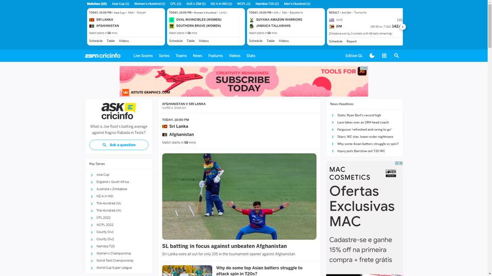Open Schedule in Sri Lanka Afghanistan card

click(x=96, y=41)
